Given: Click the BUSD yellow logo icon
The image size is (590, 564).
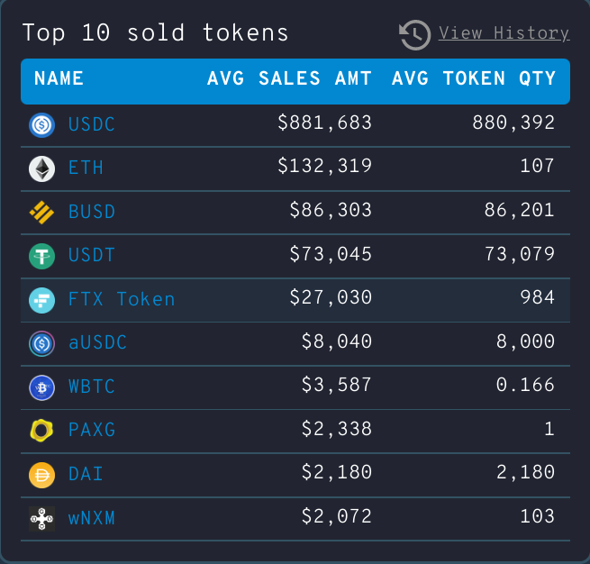Looking at the screenshot, I should tap(41, 213).
